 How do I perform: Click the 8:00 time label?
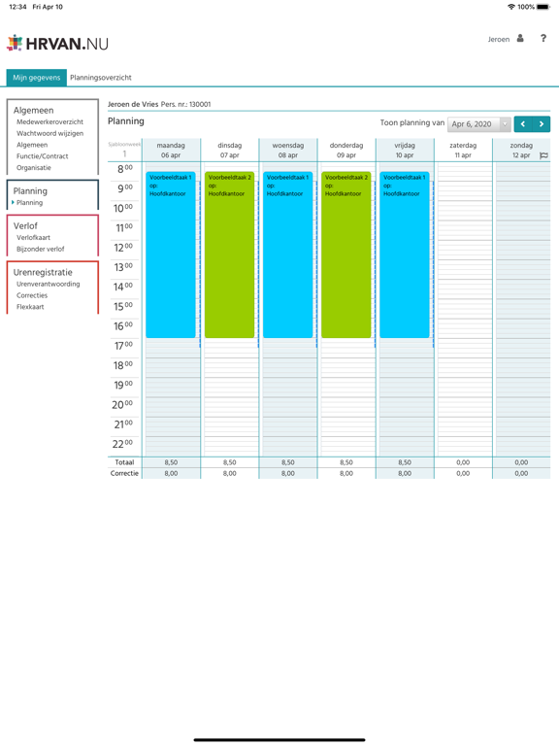click(x=125, y=169)
